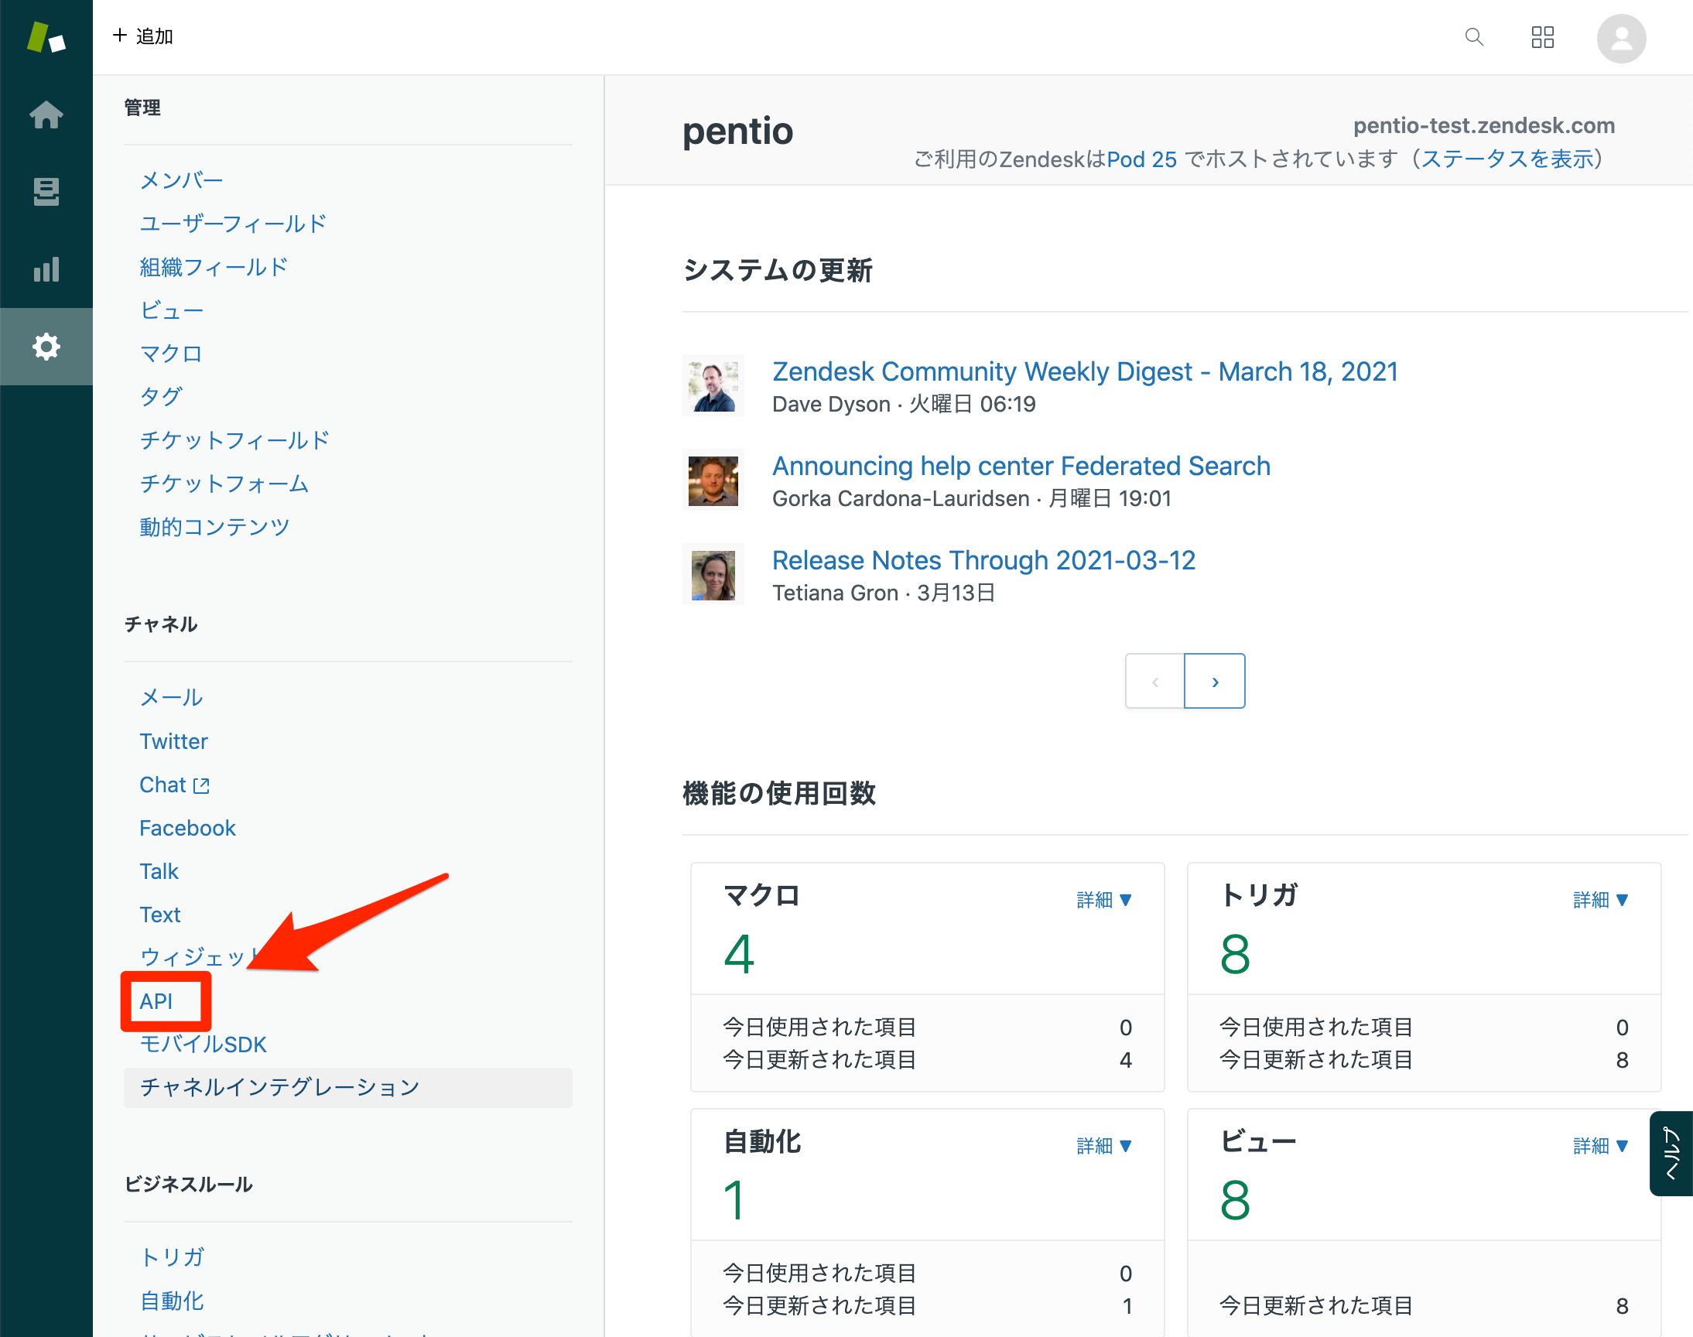Viewport: 1693px width, 1337px height.
Task: Open the Facebook channel settings
Action: (x=187, y=828)
